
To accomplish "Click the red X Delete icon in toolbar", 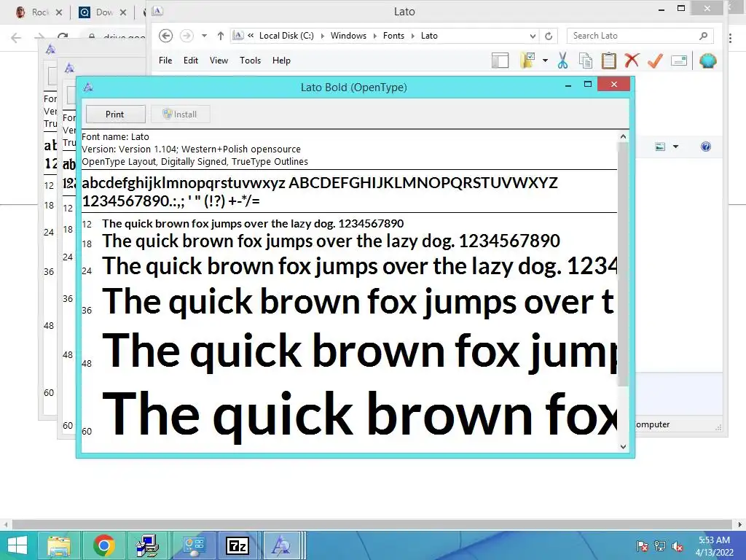I will [x=632, y=61].
